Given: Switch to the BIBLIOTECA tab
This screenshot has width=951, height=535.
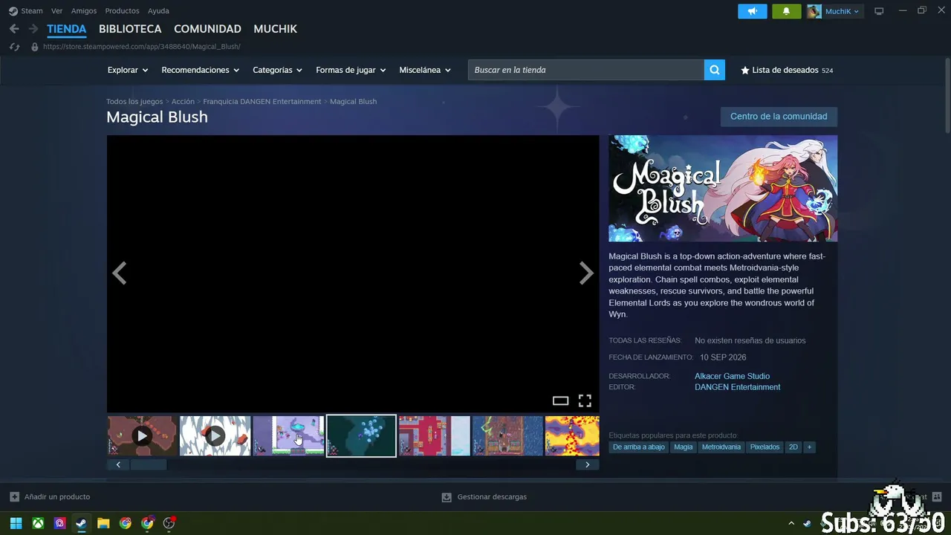Looking at the screenshot, I should coord(130,29).
